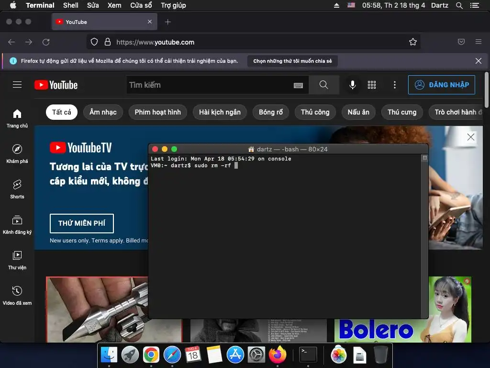The width and height of the screenshot is (490, 368).
Task: Open the metal tool video thumbnail
Action: point(97,309)
